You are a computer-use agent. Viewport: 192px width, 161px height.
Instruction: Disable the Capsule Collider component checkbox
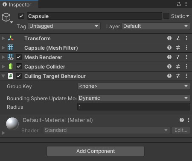19,66
